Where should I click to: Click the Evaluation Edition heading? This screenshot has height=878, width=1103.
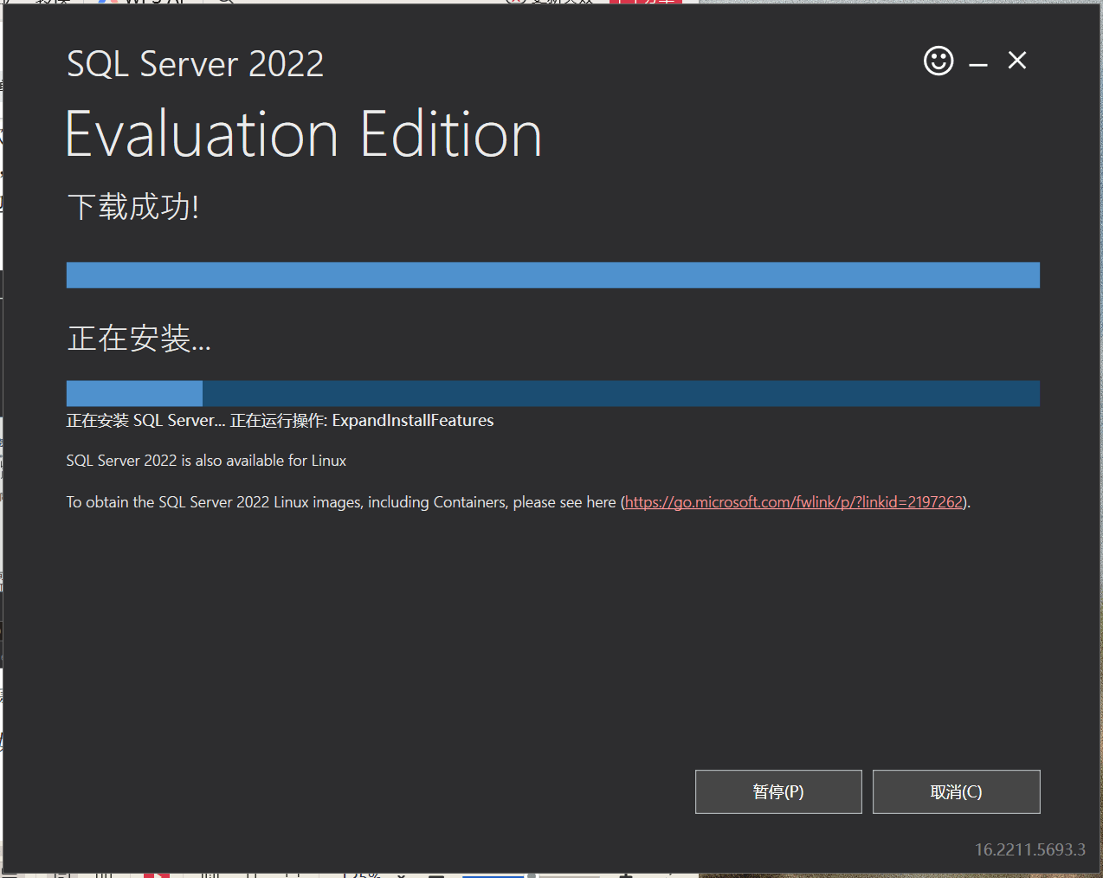pyautogui.click(x=304, y=134)
